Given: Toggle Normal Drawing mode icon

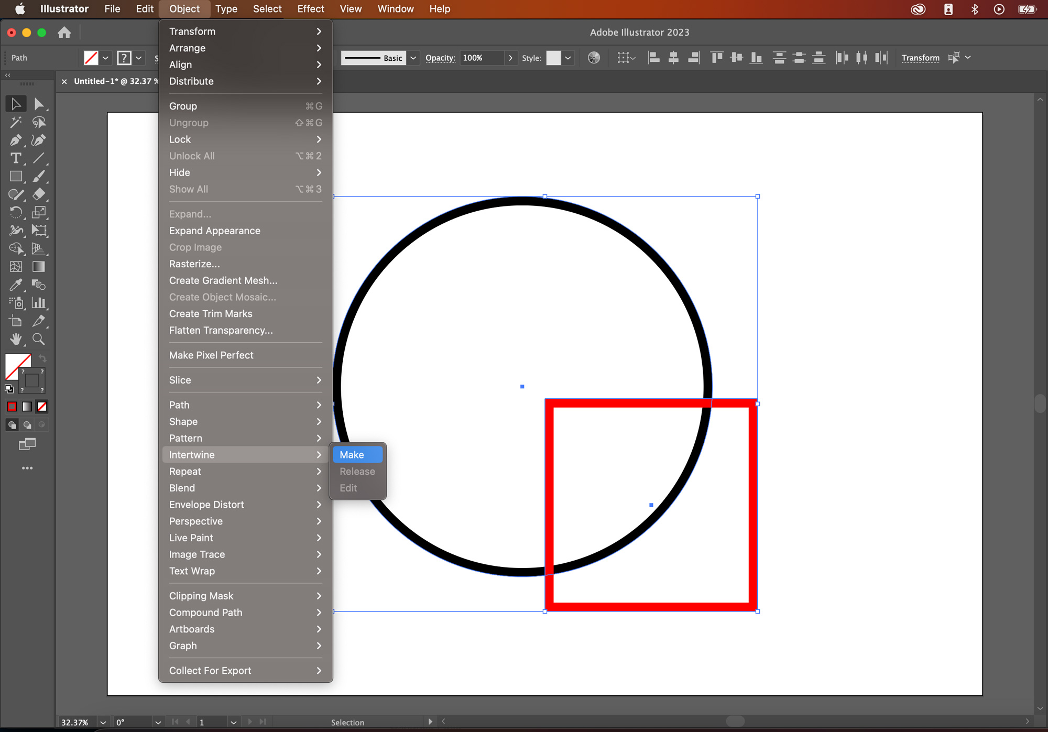Looking at the screenshot, I should tap(11, 424).
